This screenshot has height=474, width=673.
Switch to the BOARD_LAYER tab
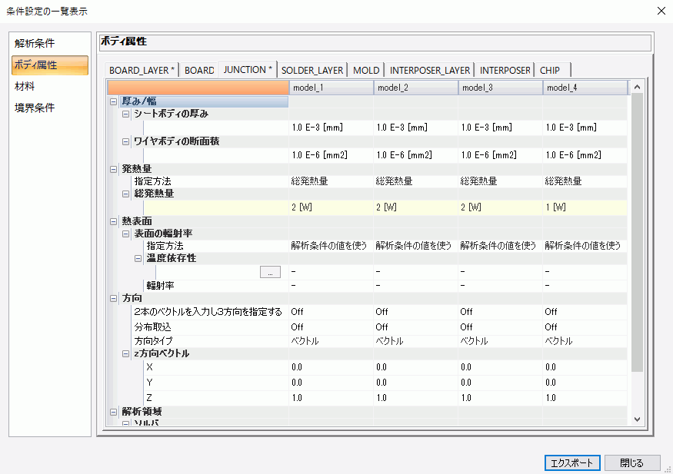coord(142,70)
